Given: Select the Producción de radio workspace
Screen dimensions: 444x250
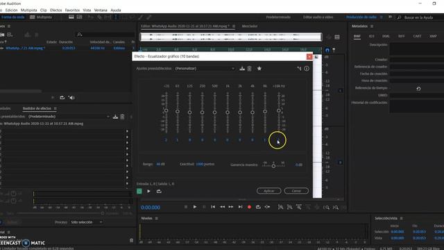Looking at the screenshot, I should [361, 17].
